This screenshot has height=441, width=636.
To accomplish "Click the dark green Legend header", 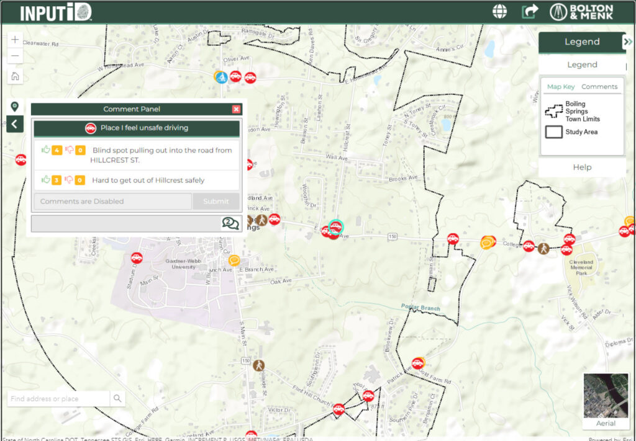I will [582, 42].
